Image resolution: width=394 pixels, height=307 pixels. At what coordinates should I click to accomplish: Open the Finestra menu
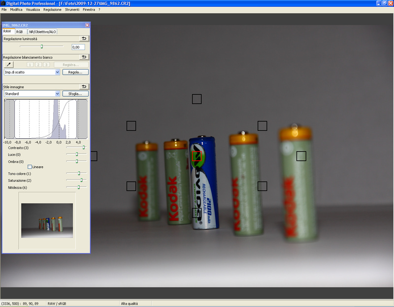(89, 9)
